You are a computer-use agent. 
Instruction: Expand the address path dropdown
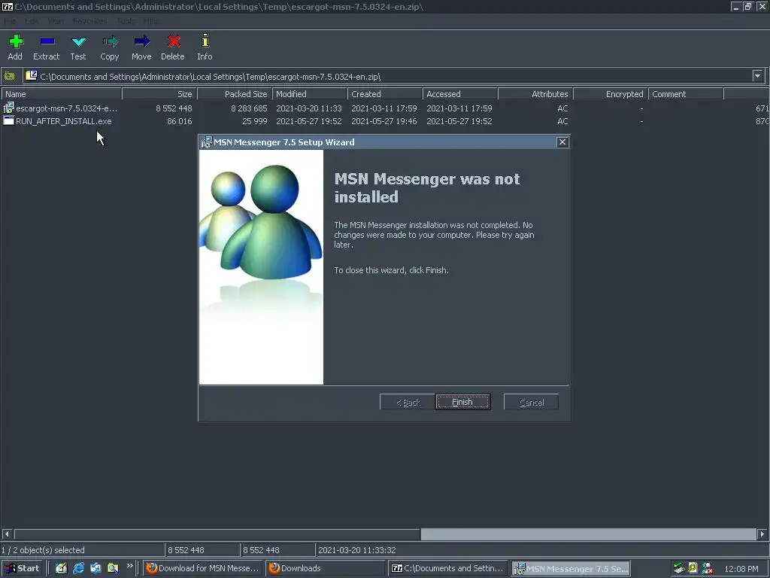click(757, 76)
